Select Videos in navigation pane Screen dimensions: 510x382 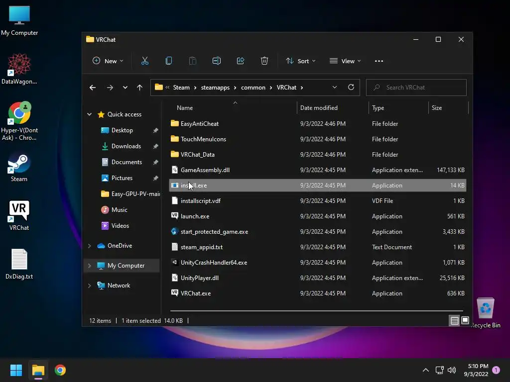(120, 226)
